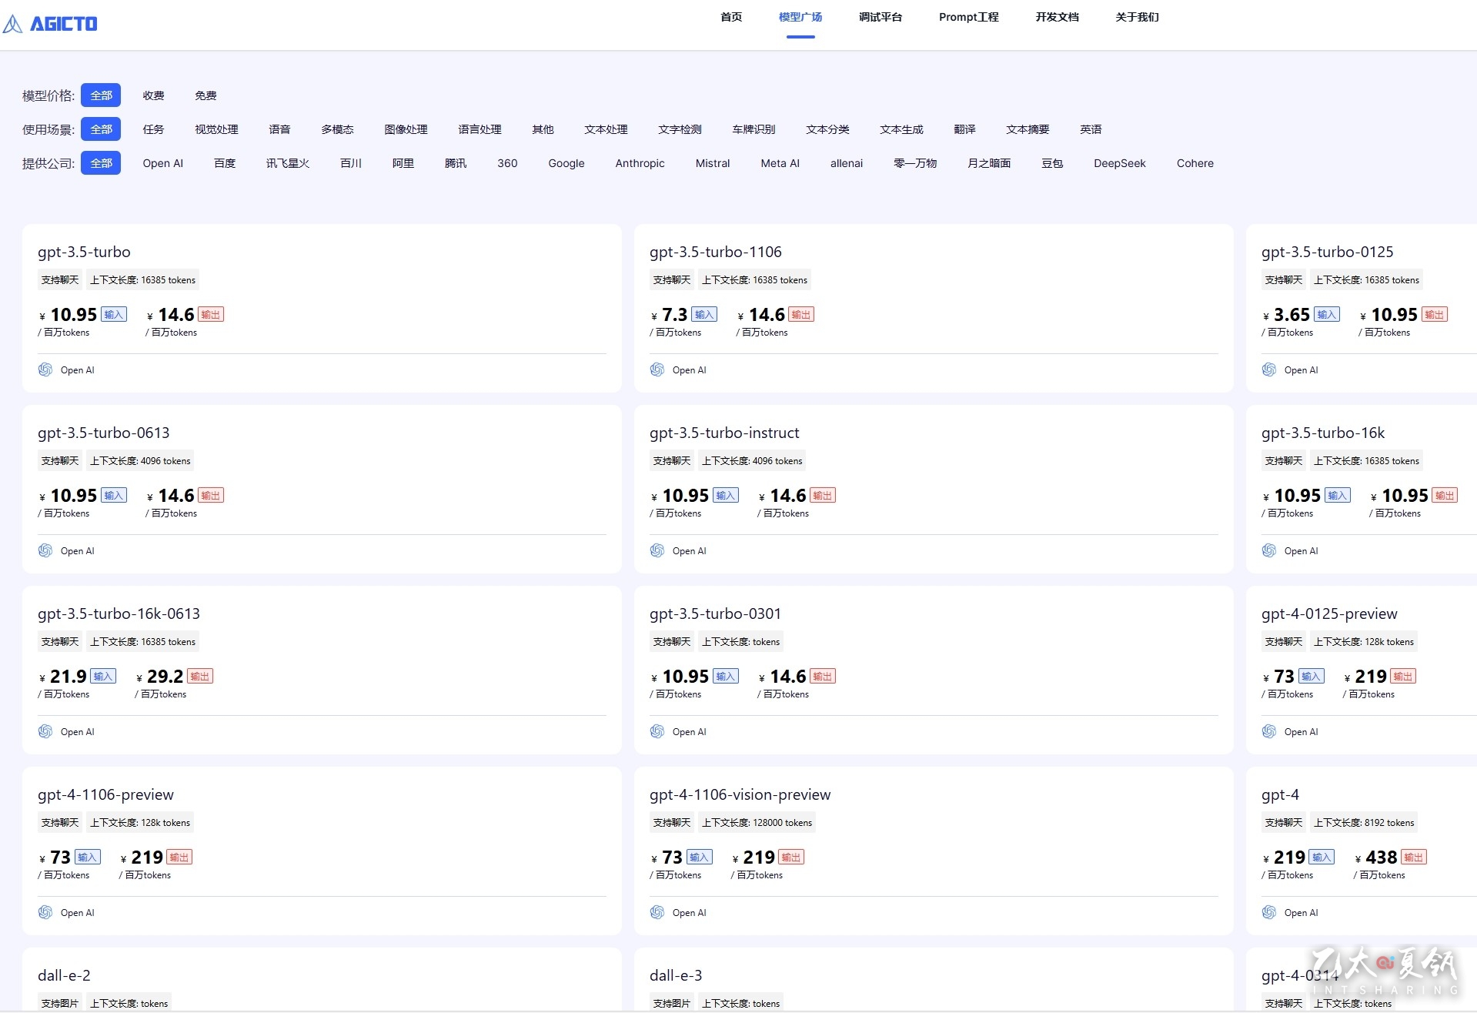Screen dimensions: 1477x1013
Task: Click the 29.2 output price value
Action: 165,677
